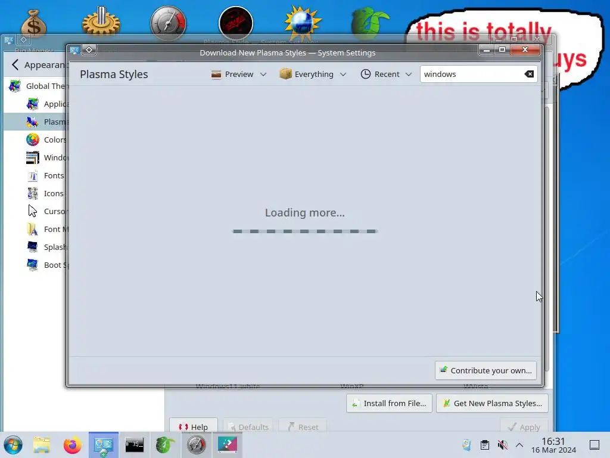The image size is (610, 458).
Task: Click the golden gear desktop icon
Action: coord(101,21)
